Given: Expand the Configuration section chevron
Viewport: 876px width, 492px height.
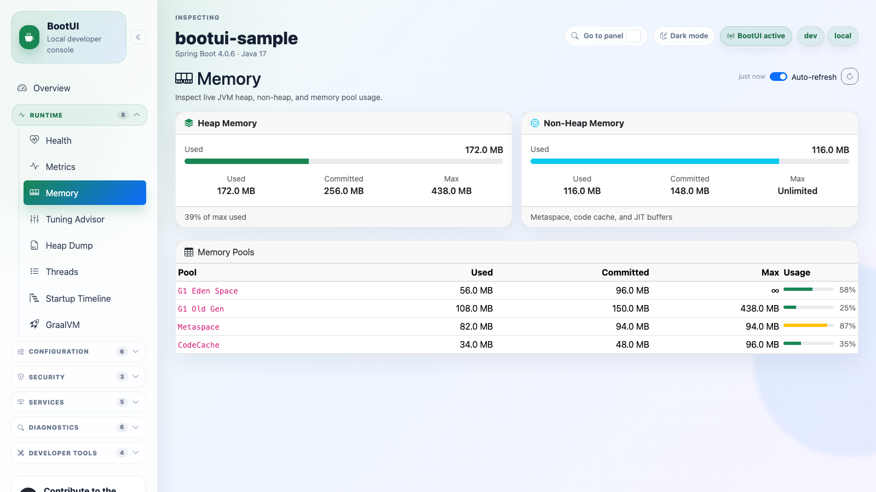Looking at the screenshot, I should [x=136, y=352].
